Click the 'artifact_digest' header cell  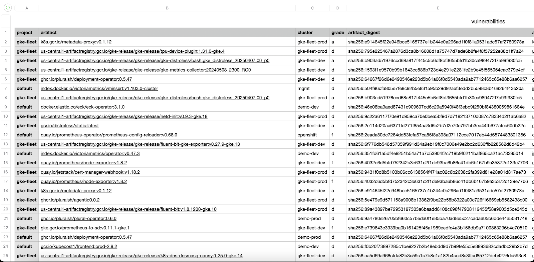[x=438, y=33]
